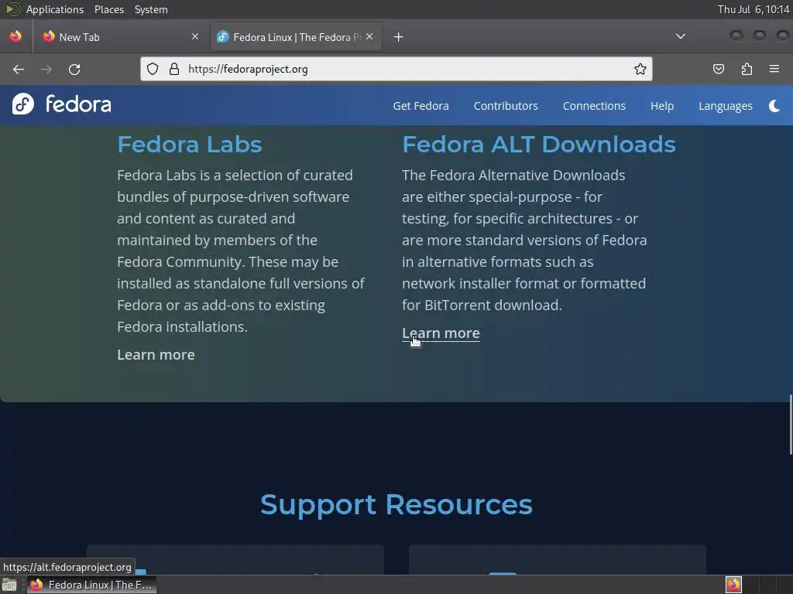Go back to the previous page

(19, 69)
